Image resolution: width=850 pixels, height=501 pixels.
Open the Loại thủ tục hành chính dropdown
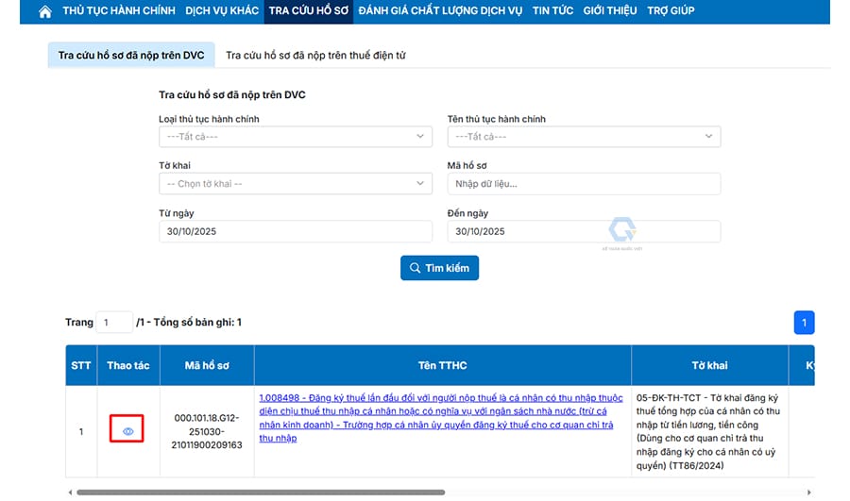[295, 137]
